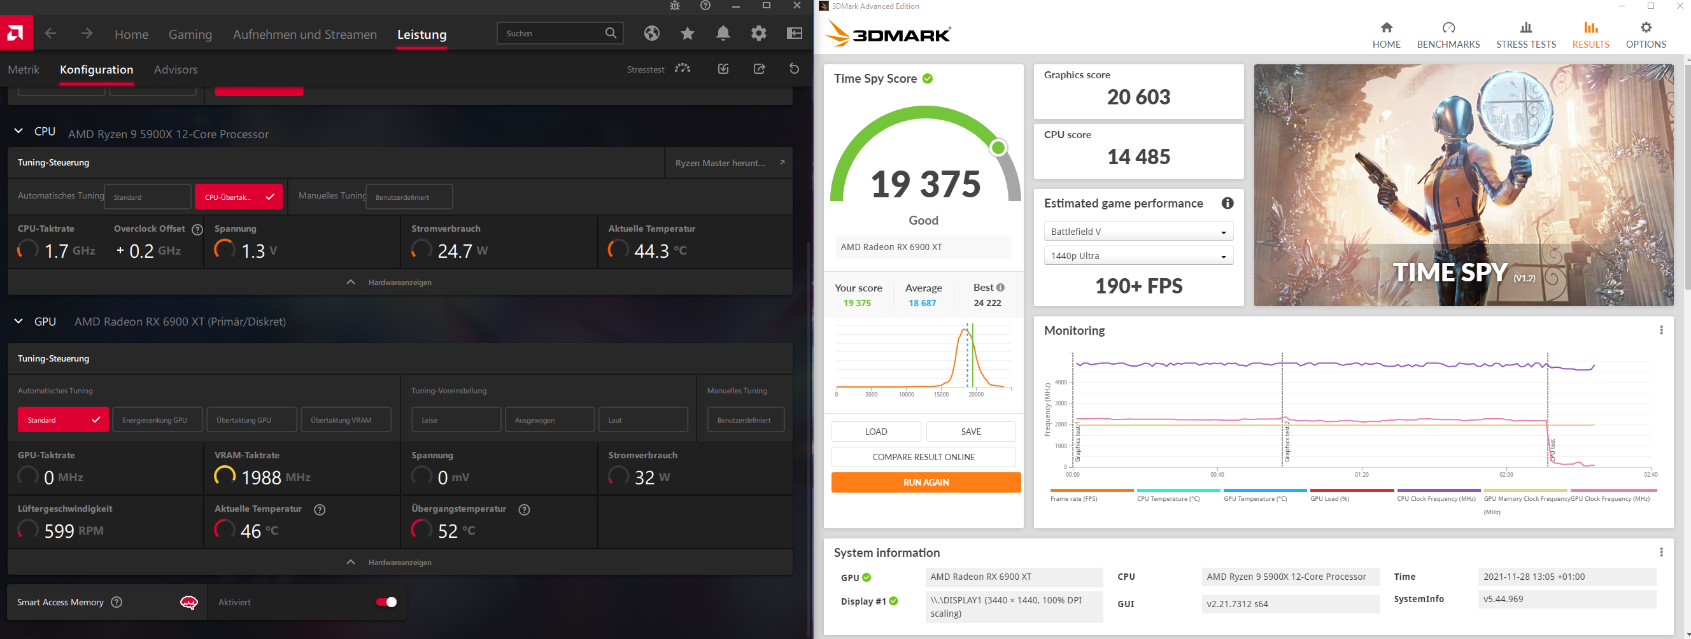Collapse the CPU section chevron
The height and width of the screenshot is (639, 1691).
[18, 131]
